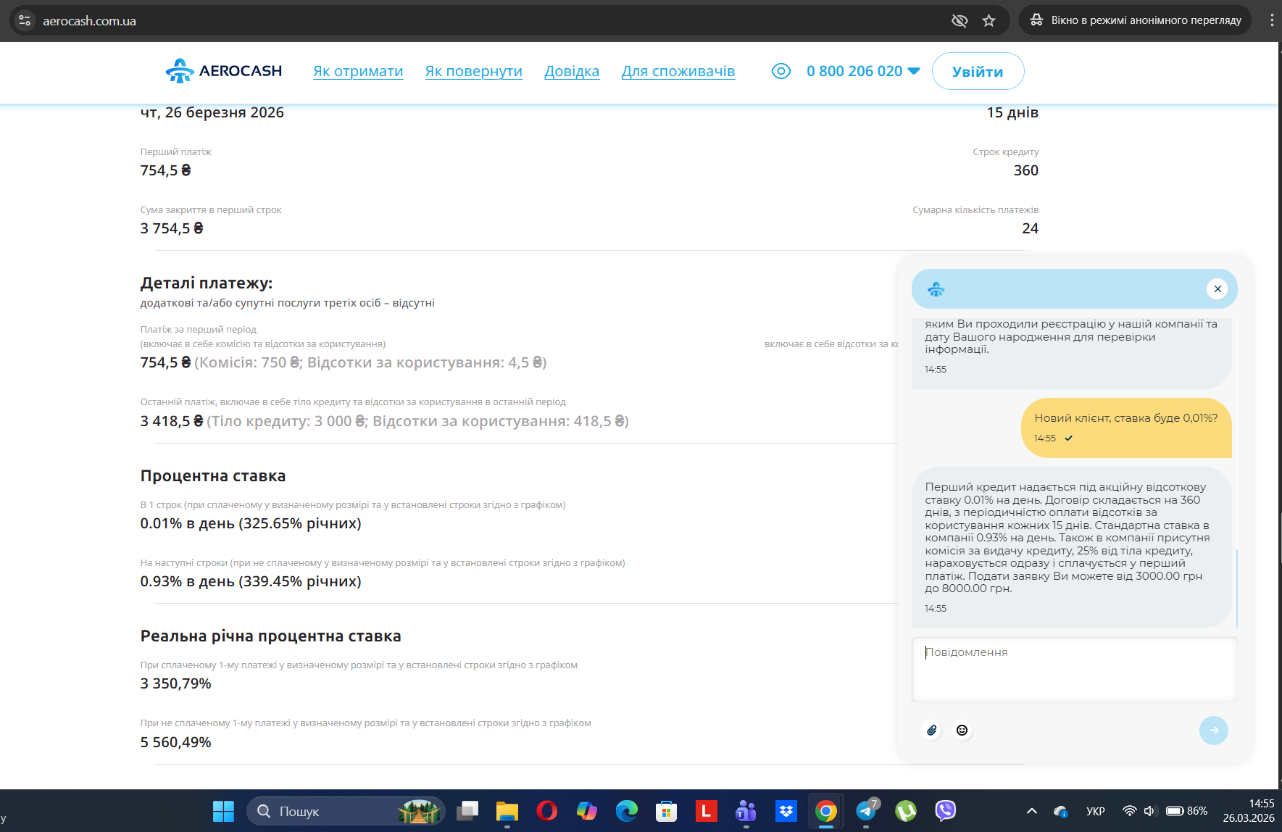The width and height of the screenshot is (1282, 832).
Task: Click the incognito mode indicator
Action: 1136,20
